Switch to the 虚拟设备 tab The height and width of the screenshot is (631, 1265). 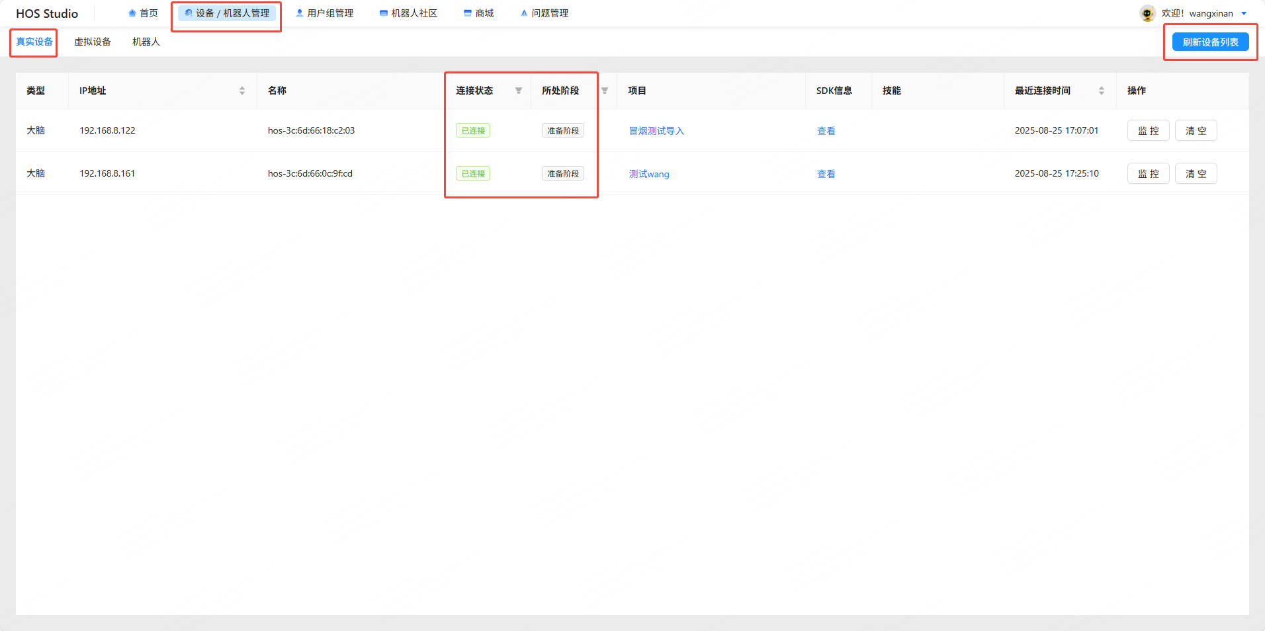pos(93,42)
